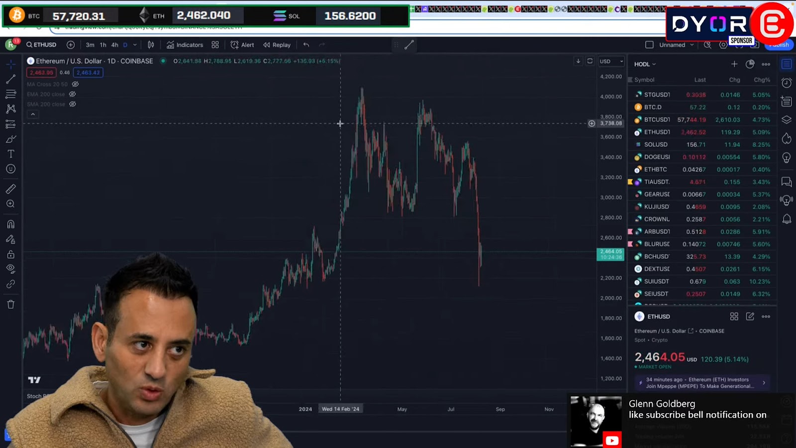Viewport: 796px width, 448px height.
Task: Click the red sell price 2,463.95
Action: [41, 73]
